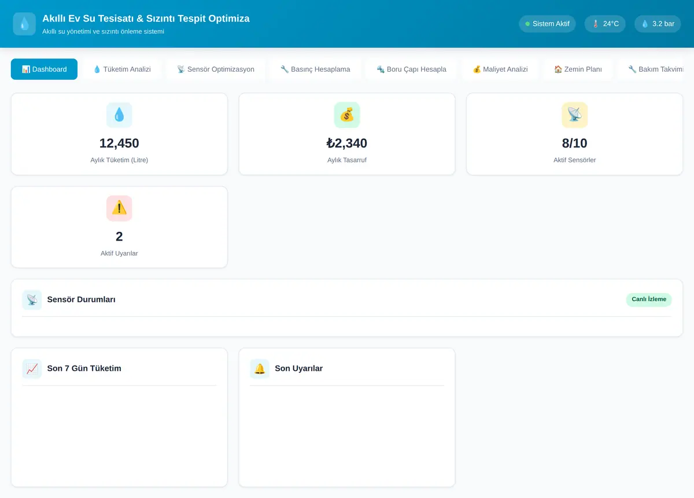Screen dimensions: 694x498
Task: Click the Sensör Durumları heading
Action: tap(82, 300)
